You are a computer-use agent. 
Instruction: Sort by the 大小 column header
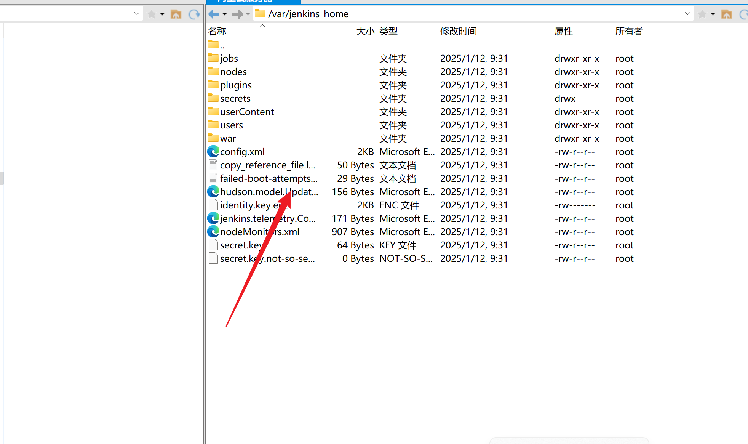pos(365,31)
